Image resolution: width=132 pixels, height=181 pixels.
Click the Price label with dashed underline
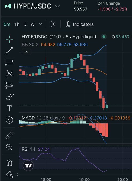(x=78, y=3)
